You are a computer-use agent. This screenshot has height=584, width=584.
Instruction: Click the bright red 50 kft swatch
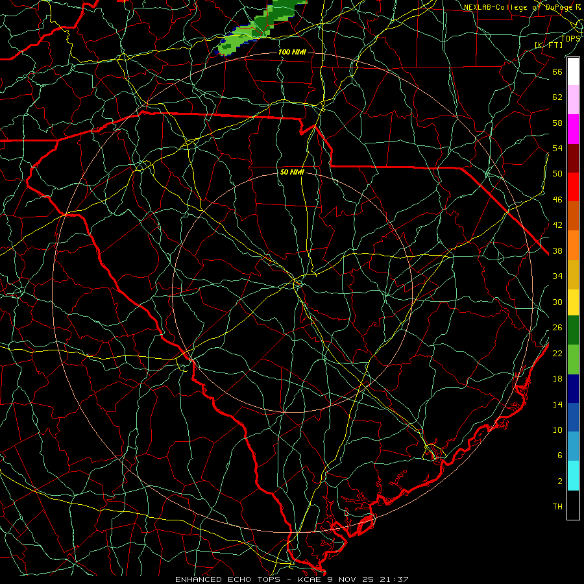coord(573,187)
